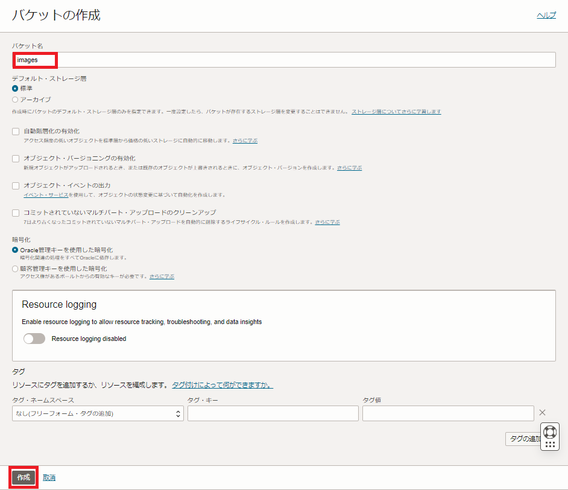Viewport: 568px width, 490px height.
Task: Click the floating help lifebuoy icon
Action: 549,432
